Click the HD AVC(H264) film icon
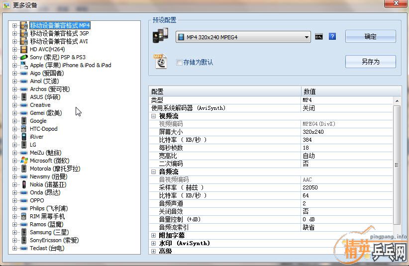This screenshot has width=409, height=266. coord(23,49)
